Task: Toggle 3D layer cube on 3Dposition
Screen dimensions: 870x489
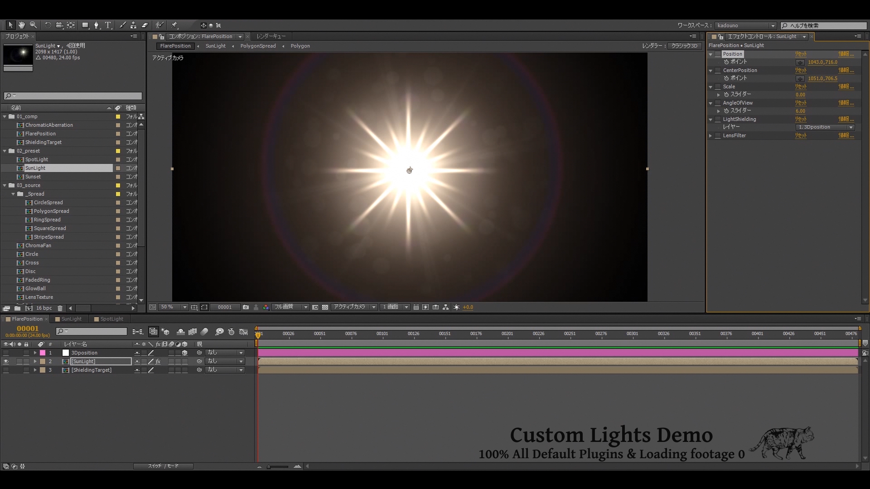Action: coord(185,353)
